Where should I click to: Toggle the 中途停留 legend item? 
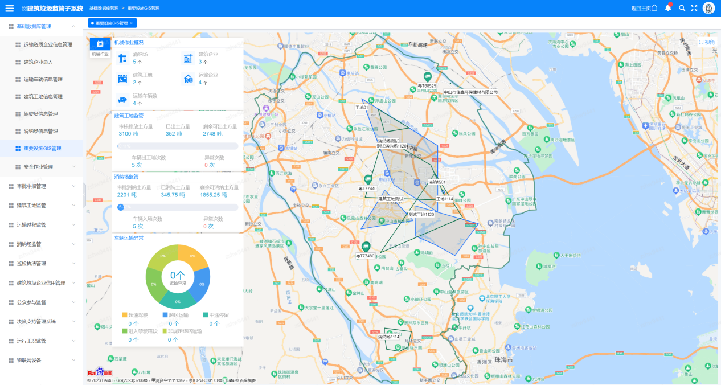click(x=215, y=315)
